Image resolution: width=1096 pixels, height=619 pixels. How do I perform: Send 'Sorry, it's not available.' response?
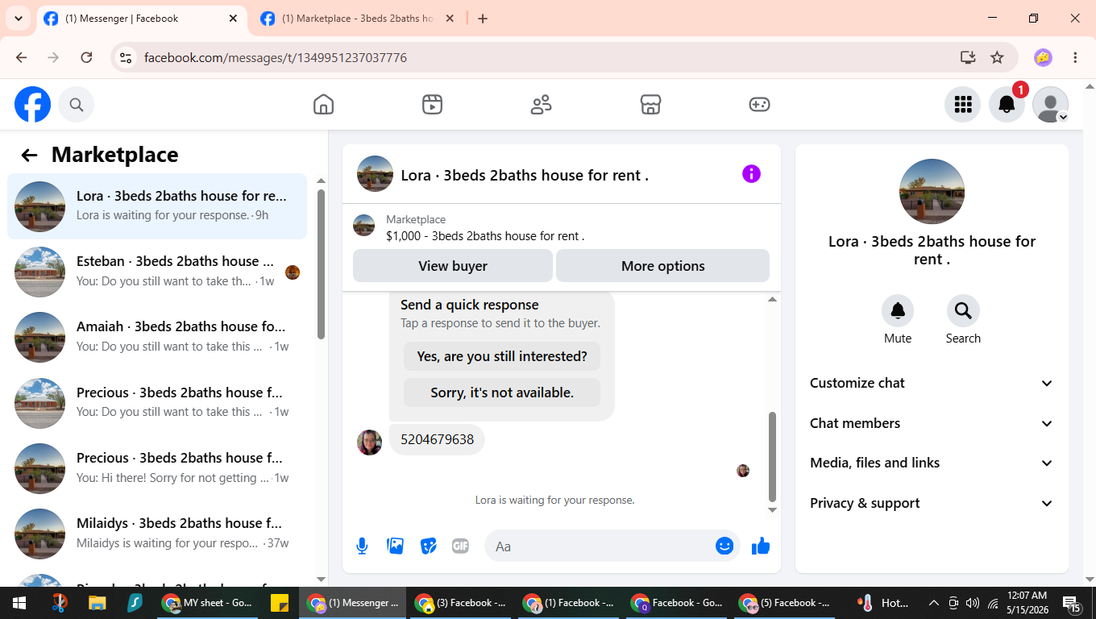502,393
